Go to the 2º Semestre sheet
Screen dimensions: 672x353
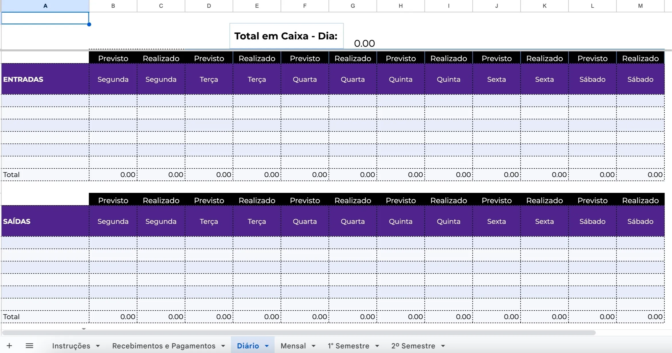pyautogui.click(x=413, y=346)
